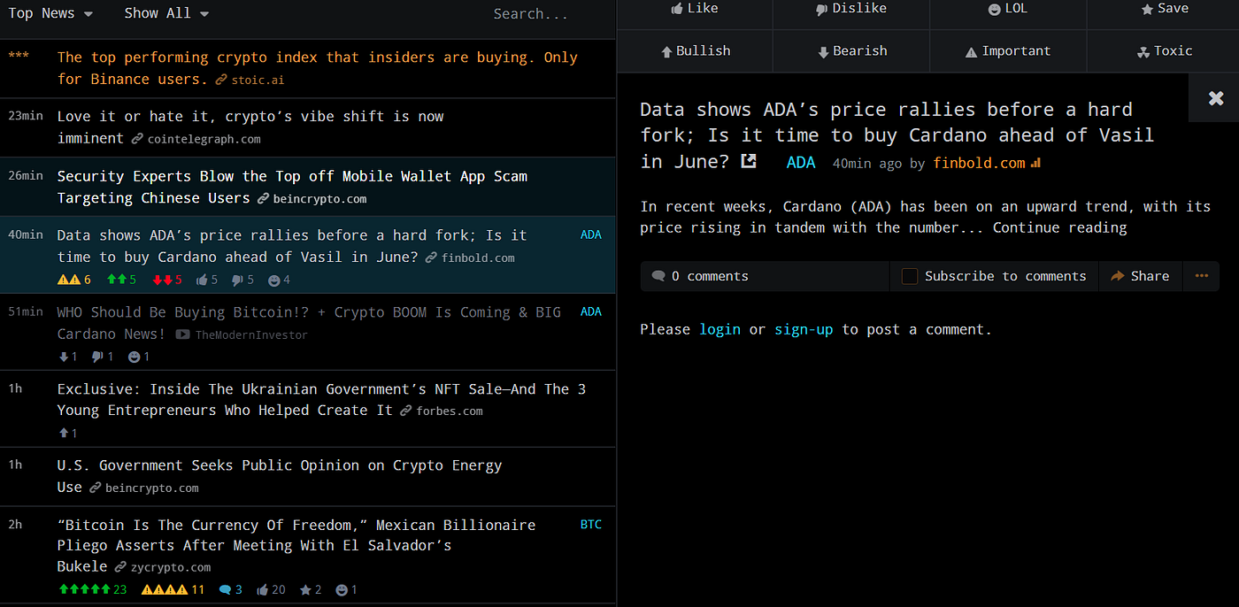This screenshot has width=1239, height=607.
Task: Click important warnings count 11 on Bitcoin story
Action: coord(173,589)
